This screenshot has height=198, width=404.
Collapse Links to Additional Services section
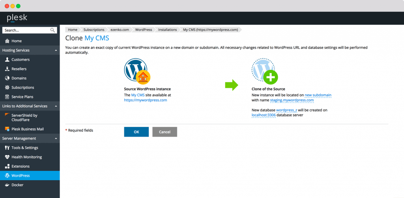(x=56, y=106)
